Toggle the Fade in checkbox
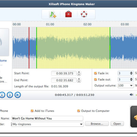The width and height of the screenshot is (137, 137). (x=96, y=73)
